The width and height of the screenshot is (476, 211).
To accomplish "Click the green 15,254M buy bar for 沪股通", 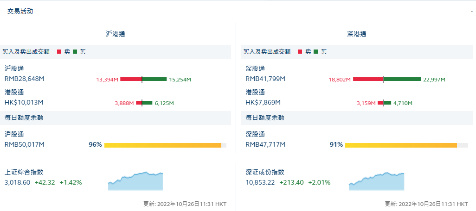I will click(154, 79).
